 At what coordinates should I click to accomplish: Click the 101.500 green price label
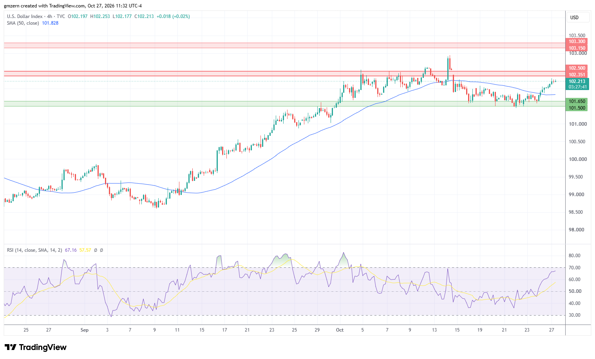coord(577,108)
